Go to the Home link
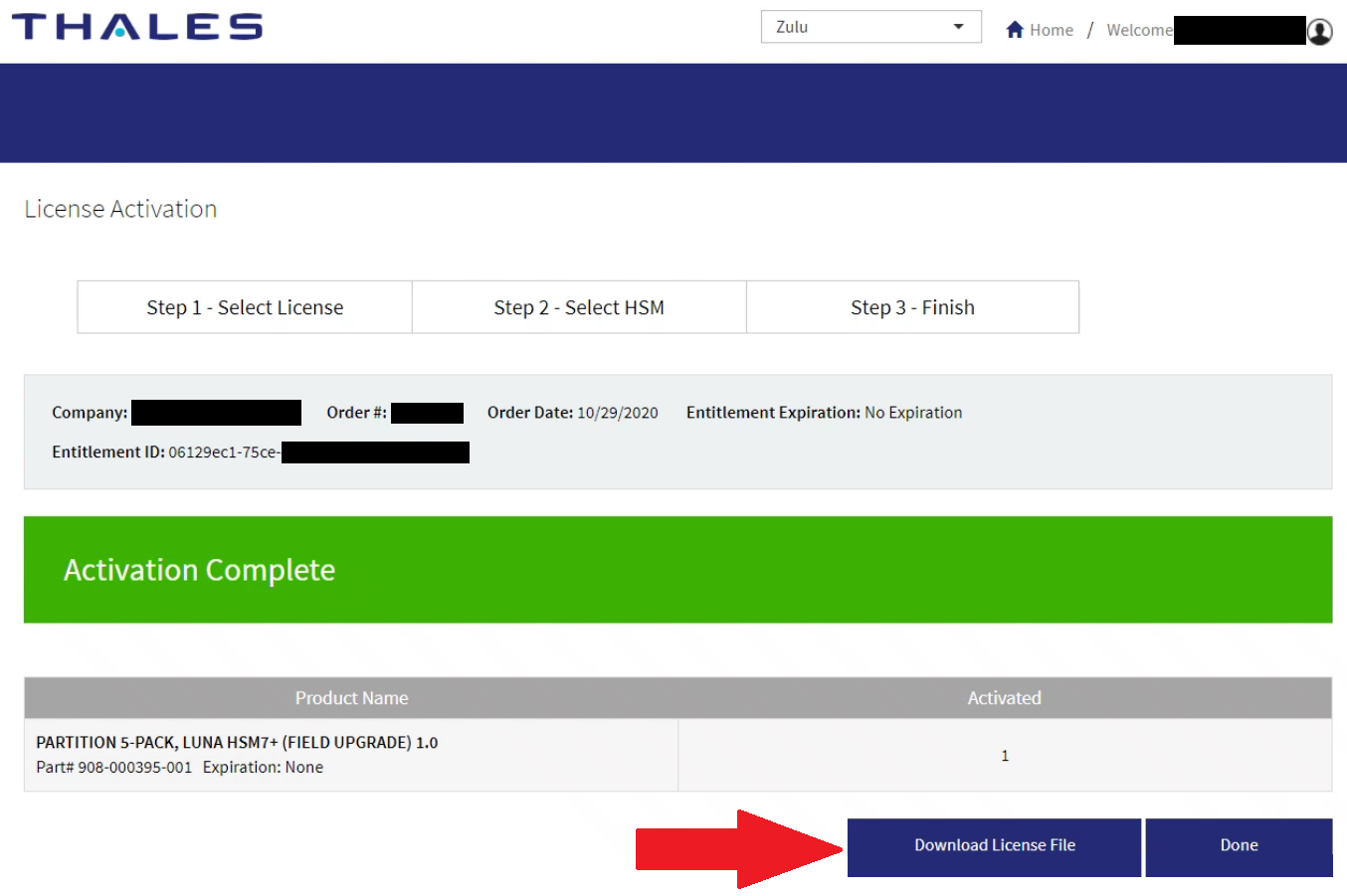 click(x=1051, y=30)
